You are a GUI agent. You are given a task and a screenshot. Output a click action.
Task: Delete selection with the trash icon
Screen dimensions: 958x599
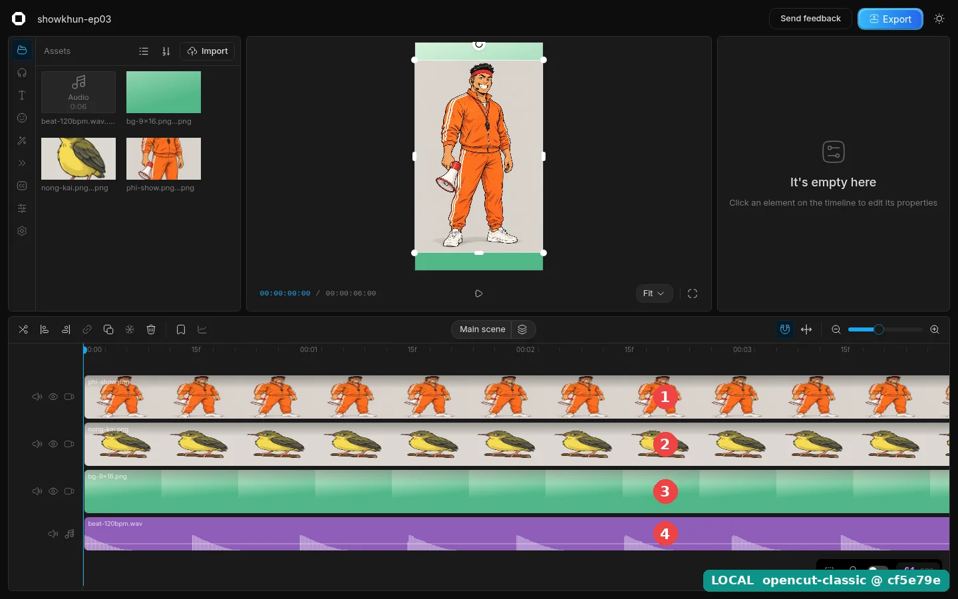(151, 329)
